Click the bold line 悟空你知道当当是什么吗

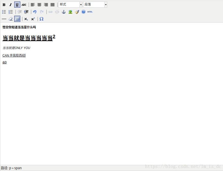coord(19,27)
